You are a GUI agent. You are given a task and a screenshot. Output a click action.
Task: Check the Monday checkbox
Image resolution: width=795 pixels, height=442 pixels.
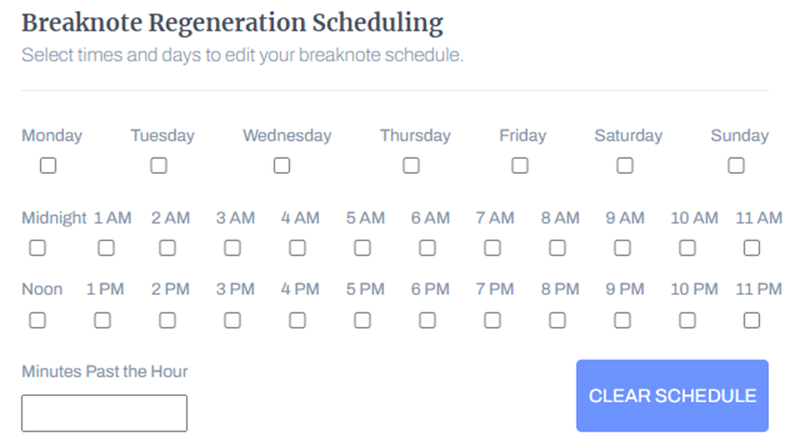[48, 165]
